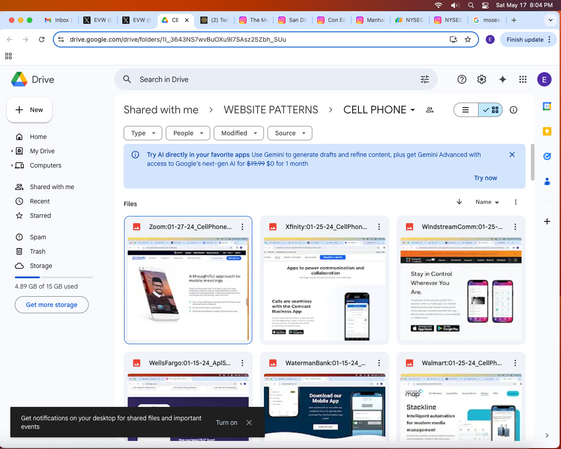The image size is (561, 449).
Task: Bookmark this page star icon
Action: tap(468, 39)
